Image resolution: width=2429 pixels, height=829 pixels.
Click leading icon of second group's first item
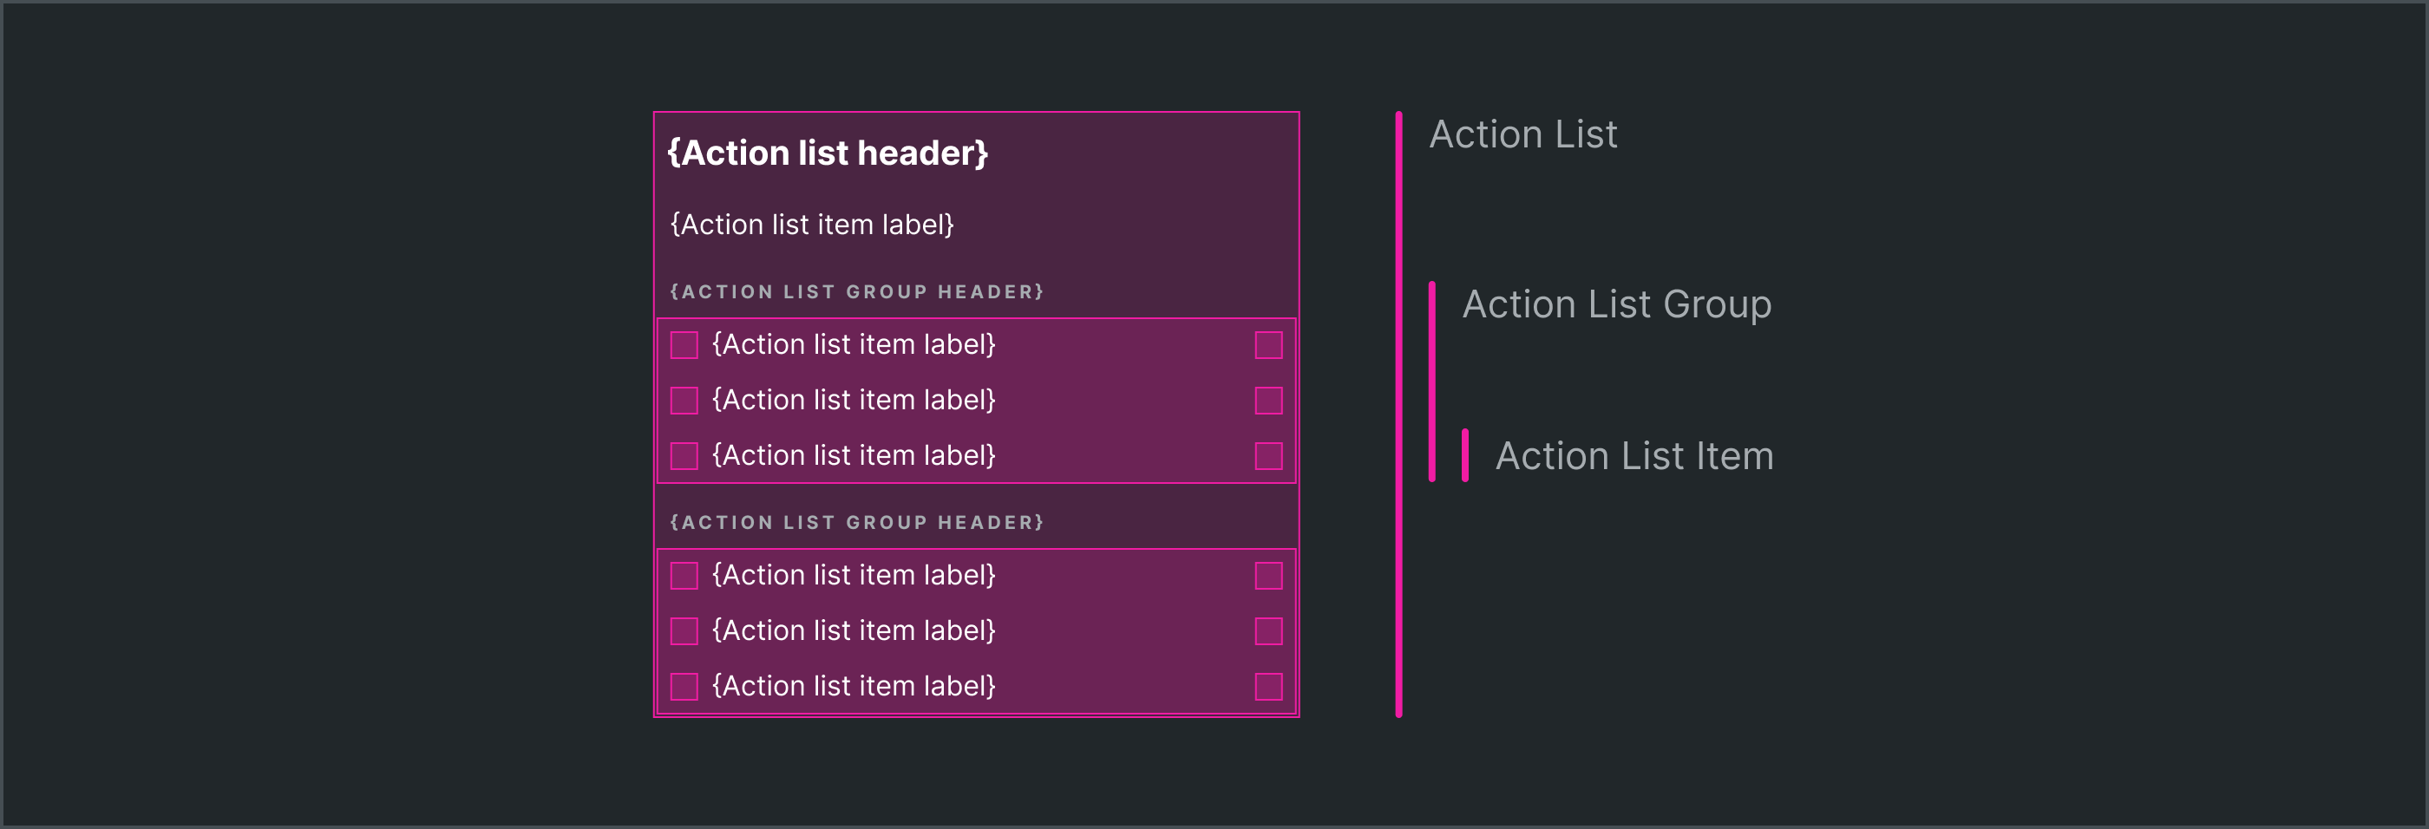(684, 576)
